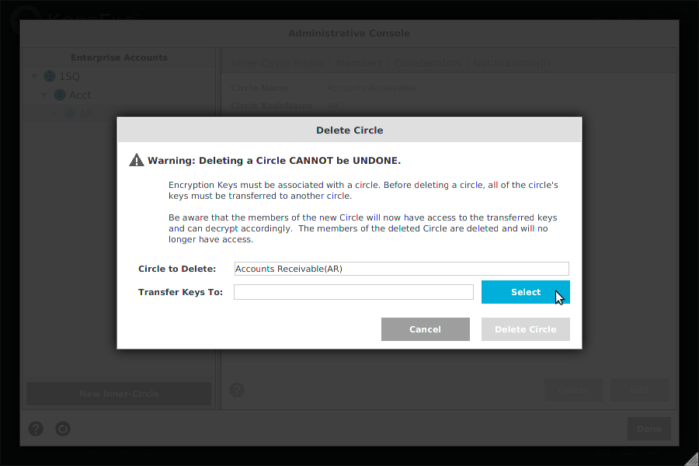This screenshot has height=466, width=699.
Task: Open the Inner-Circle Profile tab
Action: pyautogui.click(x=277, y=64)
